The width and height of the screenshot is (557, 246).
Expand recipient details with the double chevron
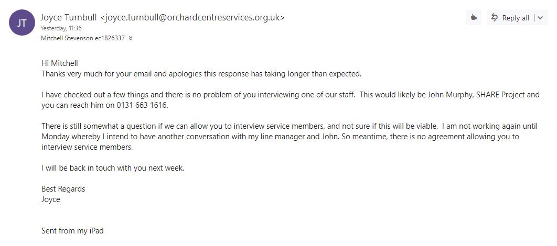(131, 38)
